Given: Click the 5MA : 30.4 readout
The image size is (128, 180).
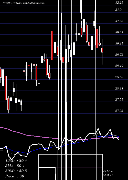Looking at the screenshot, I should coord(15,166).
